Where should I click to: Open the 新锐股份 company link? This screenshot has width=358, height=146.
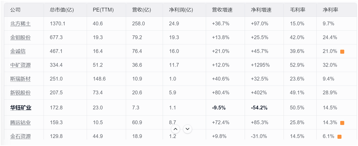click(20, 93)
